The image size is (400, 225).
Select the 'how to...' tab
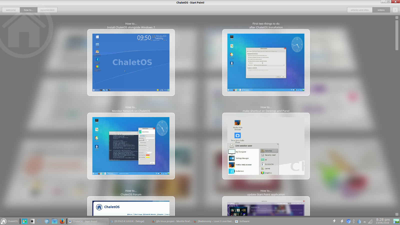click(28, 10)
